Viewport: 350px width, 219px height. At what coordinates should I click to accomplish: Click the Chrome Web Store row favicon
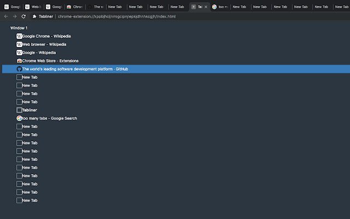click(x=19, y=61)
